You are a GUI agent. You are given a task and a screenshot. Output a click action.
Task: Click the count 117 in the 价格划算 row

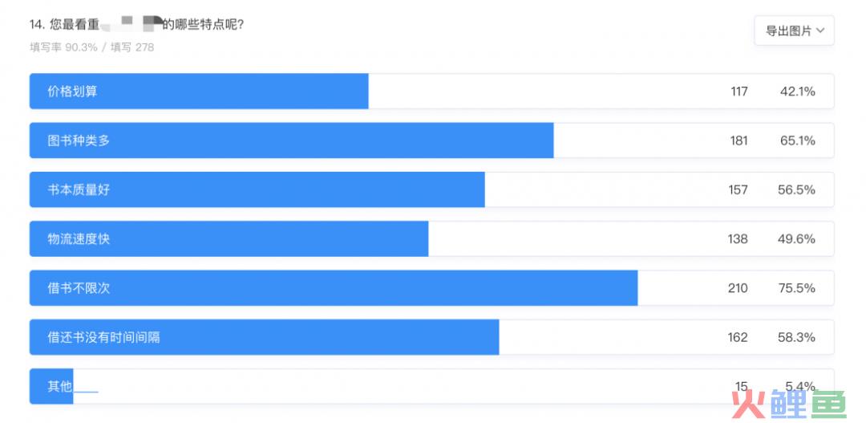pos(739,92)
